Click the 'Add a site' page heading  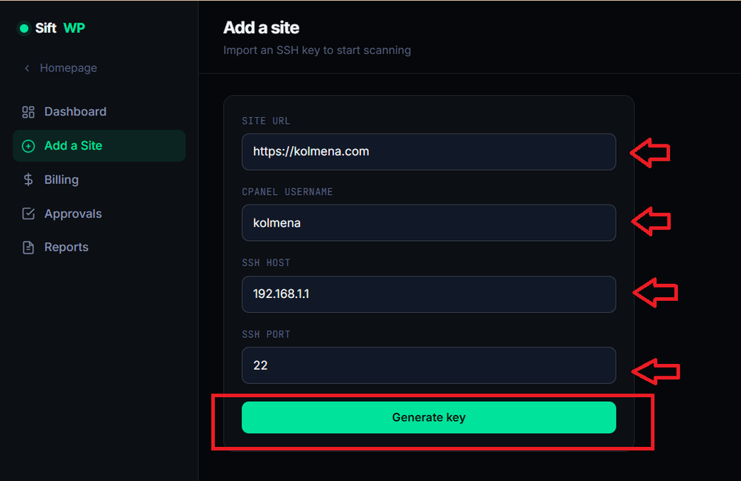[x=261, y=27]
